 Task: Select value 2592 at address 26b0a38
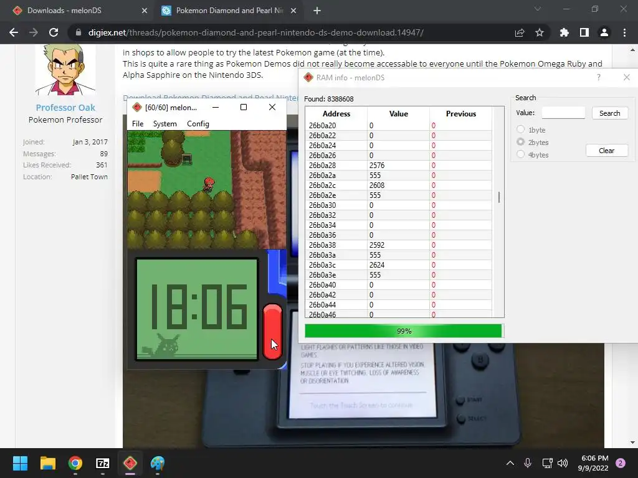pyautogui.click(x=377, y=245)
